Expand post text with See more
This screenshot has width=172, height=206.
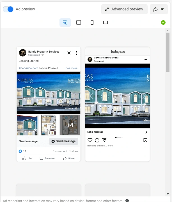pyautogui.click(x=71, y=68)
